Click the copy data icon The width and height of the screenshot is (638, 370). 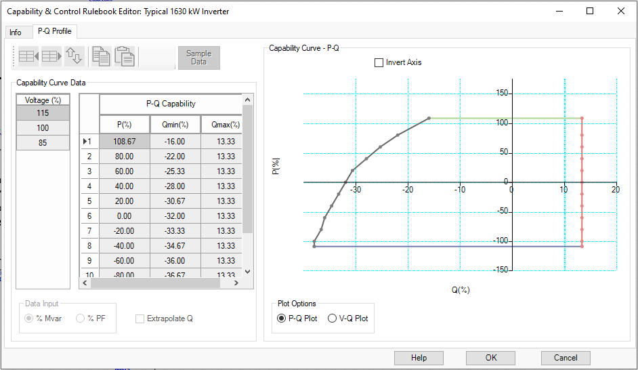click(x=101, y=57)
